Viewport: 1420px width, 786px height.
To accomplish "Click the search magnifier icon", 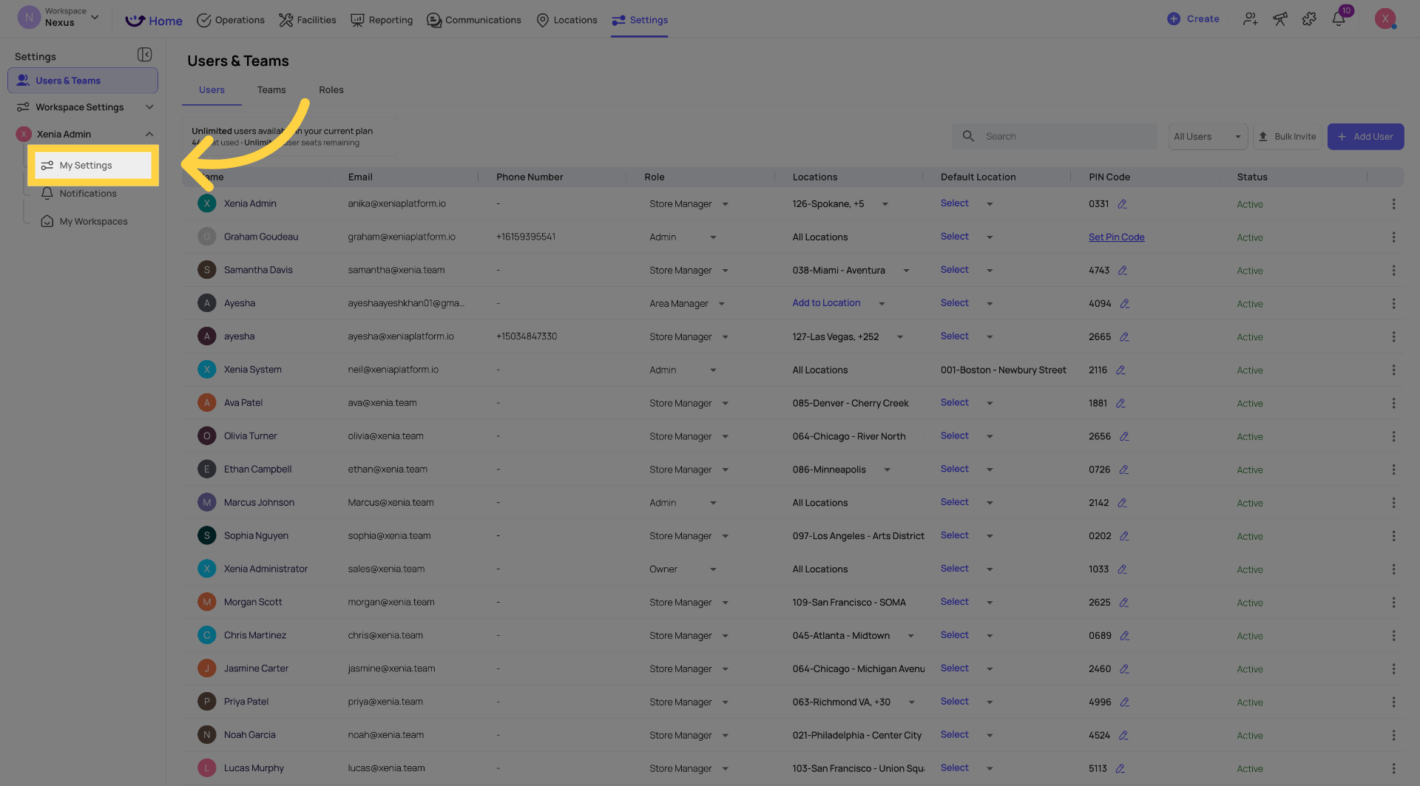I will point(968,136).
